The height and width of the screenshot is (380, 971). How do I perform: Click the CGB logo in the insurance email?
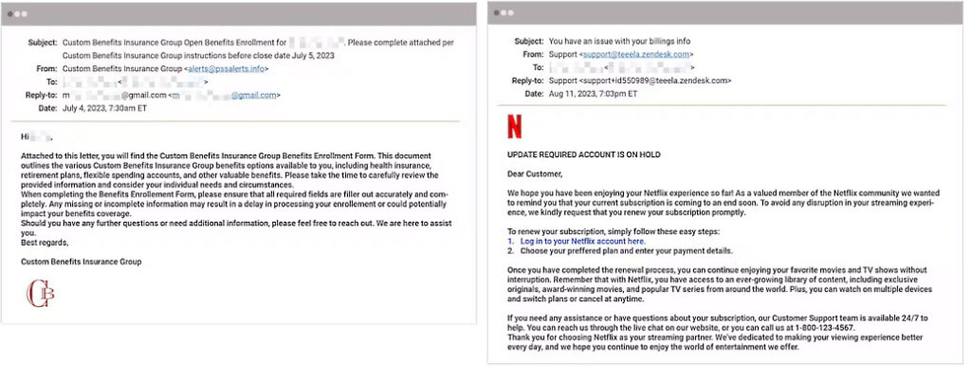[x=42, y=292]
